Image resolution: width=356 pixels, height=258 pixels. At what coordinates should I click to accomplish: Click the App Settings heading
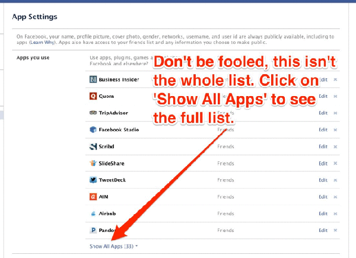35,17
